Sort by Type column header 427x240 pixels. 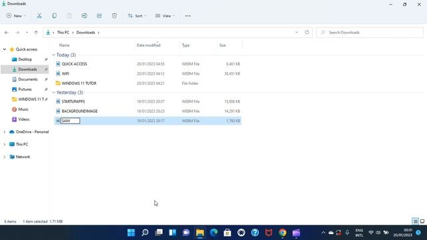click(185, 45)
